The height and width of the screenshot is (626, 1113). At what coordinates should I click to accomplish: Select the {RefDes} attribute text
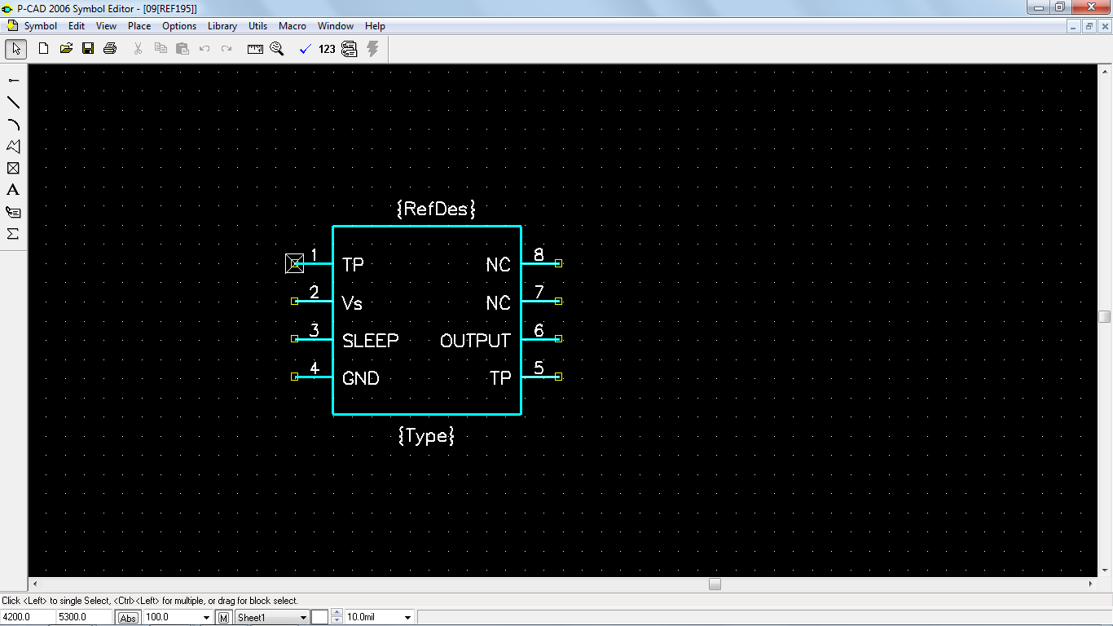coord(436,209)
